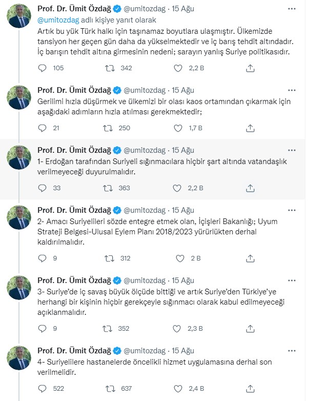This screenshot has width=309, height=401.
Task: Open more options on the '1- Erdoğan' tweet
Action: (292, 150)
